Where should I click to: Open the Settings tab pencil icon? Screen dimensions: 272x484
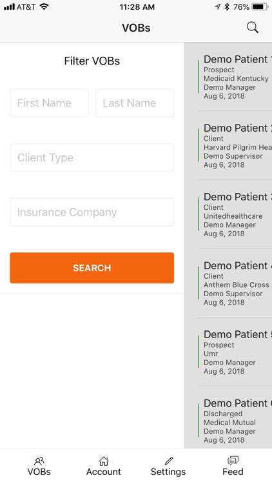click(x=168, y=461)
